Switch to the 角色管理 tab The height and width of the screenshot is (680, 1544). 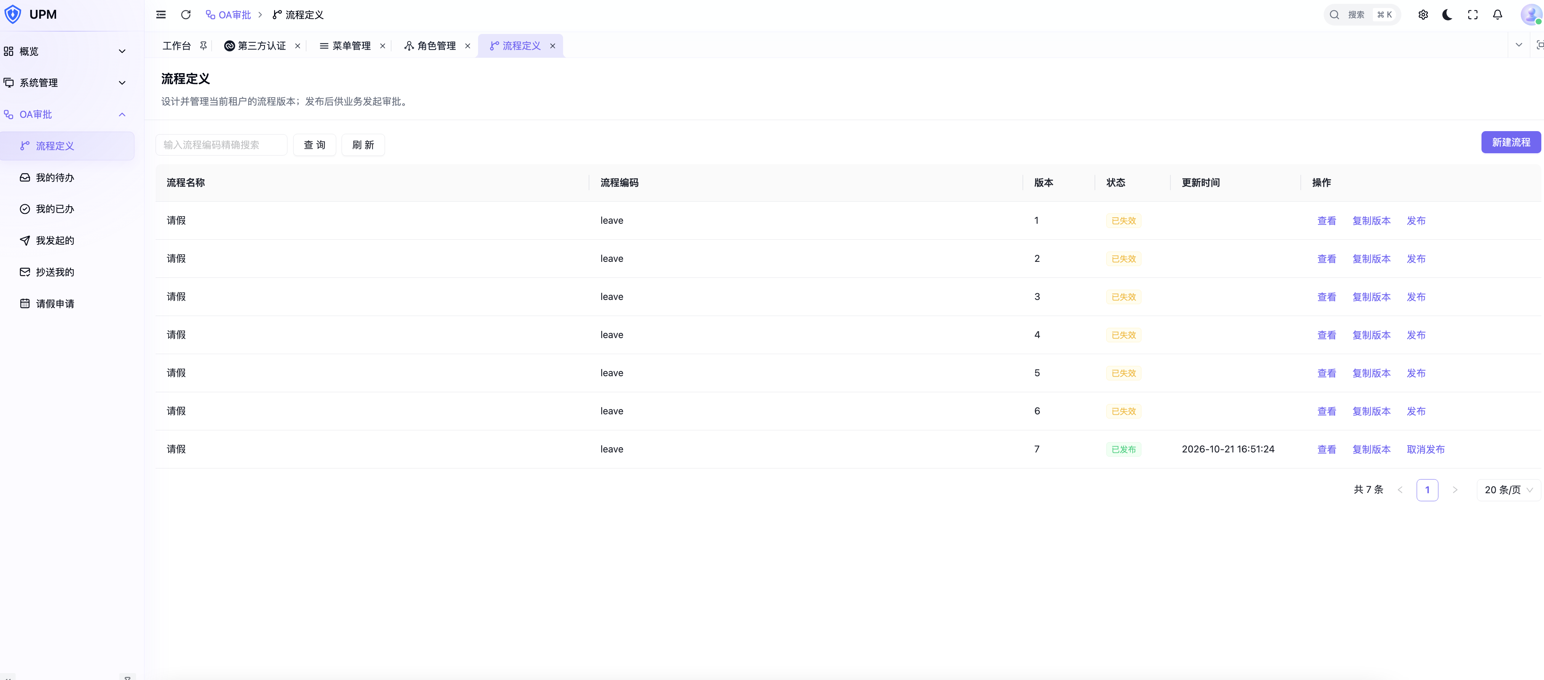coord(430,45)
